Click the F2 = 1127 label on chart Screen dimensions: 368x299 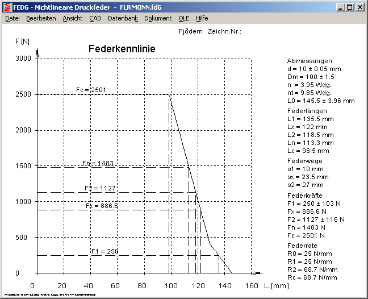pos(100,188)
